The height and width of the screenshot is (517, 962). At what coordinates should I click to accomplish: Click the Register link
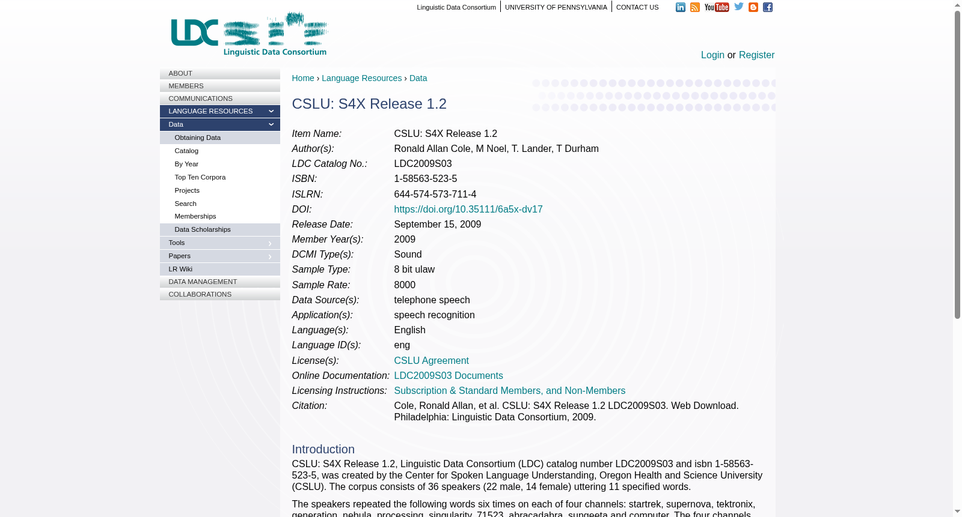756,55
